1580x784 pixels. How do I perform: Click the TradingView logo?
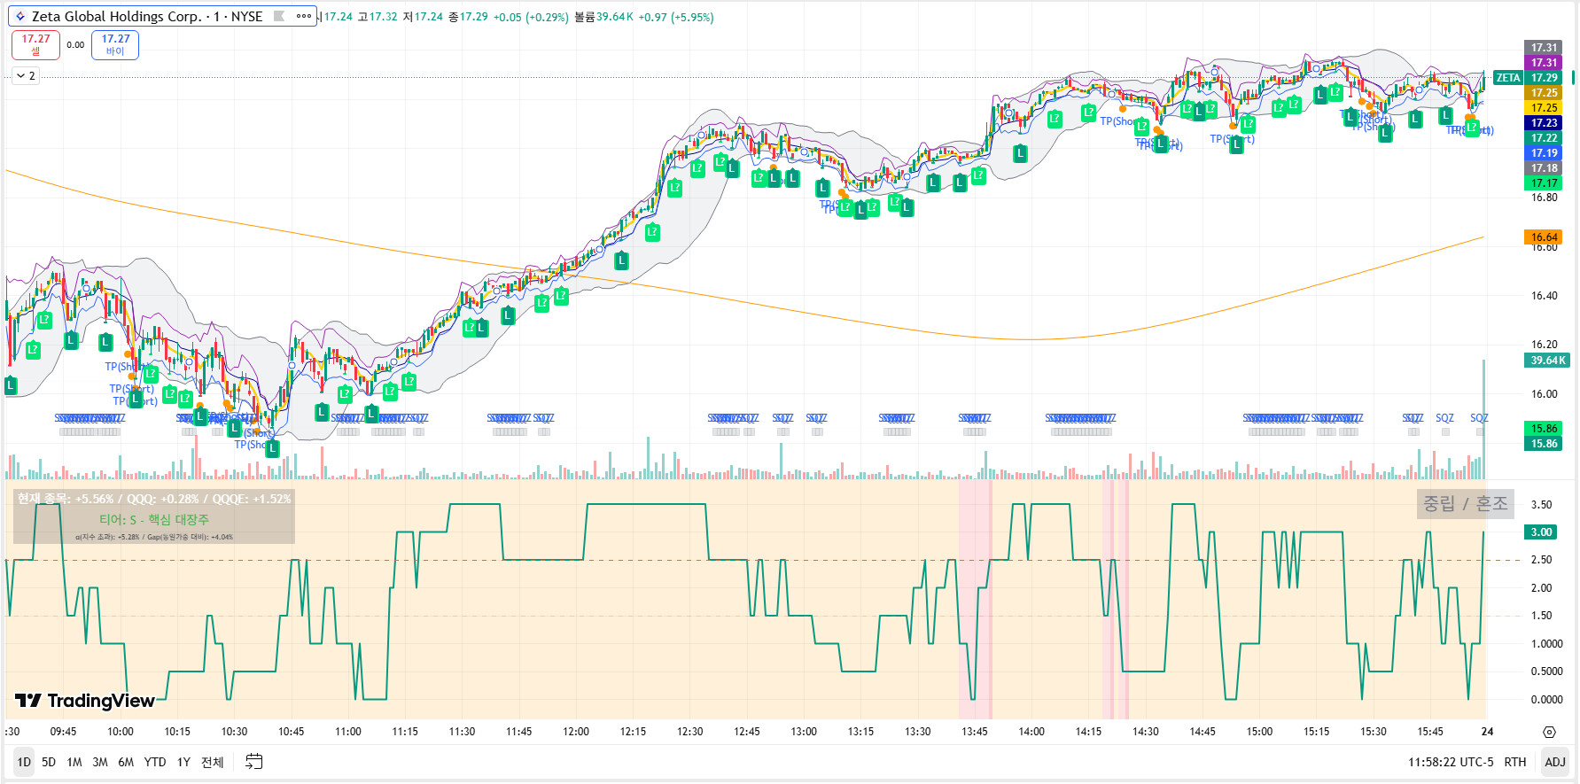click(x=85, y=701)
